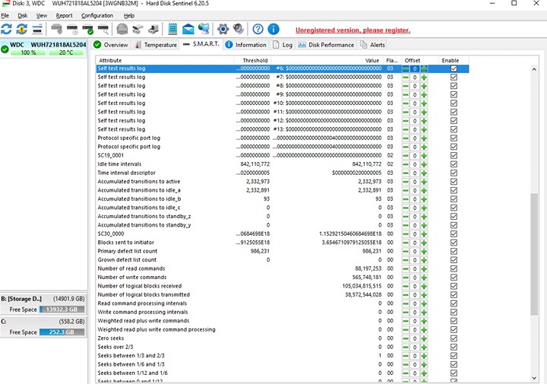Click minus offset for Primary defect list count
Image resolution: width=547 pixels, height=384 pixels.
tap(406, 252)
